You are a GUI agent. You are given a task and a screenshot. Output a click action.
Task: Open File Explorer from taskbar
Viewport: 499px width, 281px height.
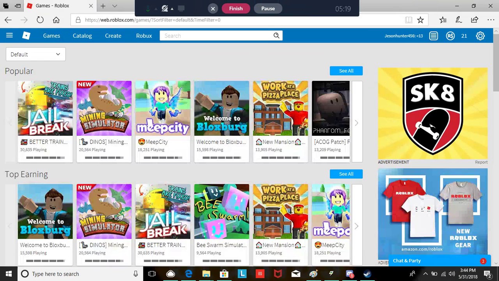click(206, 274)
